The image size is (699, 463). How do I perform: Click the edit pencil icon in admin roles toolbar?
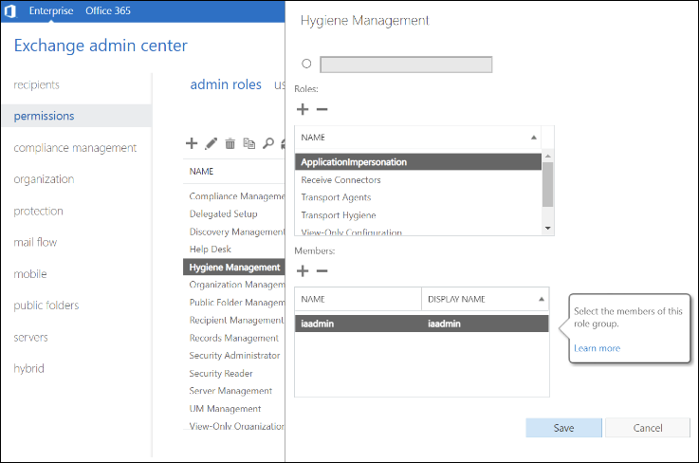(x=212, y=144)
